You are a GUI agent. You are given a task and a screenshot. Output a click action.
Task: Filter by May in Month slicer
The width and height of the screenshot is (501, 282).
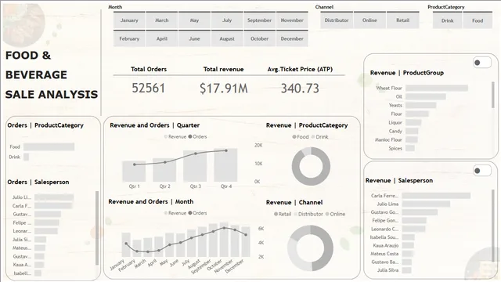click(194, 20)
